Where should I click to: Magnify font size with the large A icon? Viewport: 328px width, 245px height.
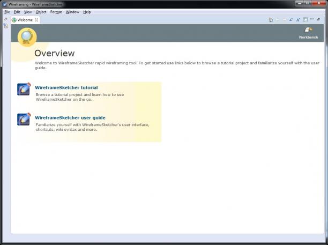[x=298, y=20]
